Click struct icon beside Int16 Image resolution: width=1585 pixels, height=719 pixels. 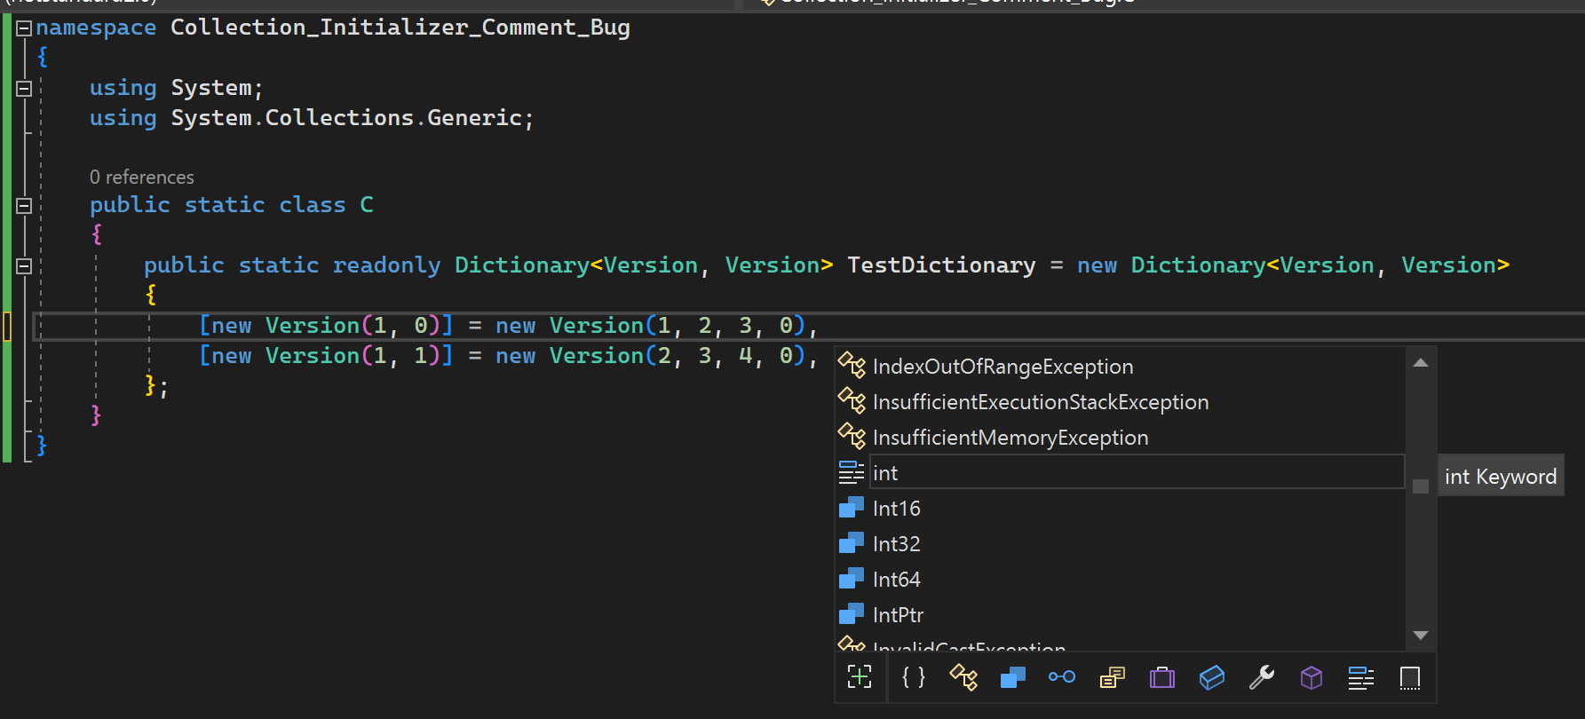pos(852,508)
